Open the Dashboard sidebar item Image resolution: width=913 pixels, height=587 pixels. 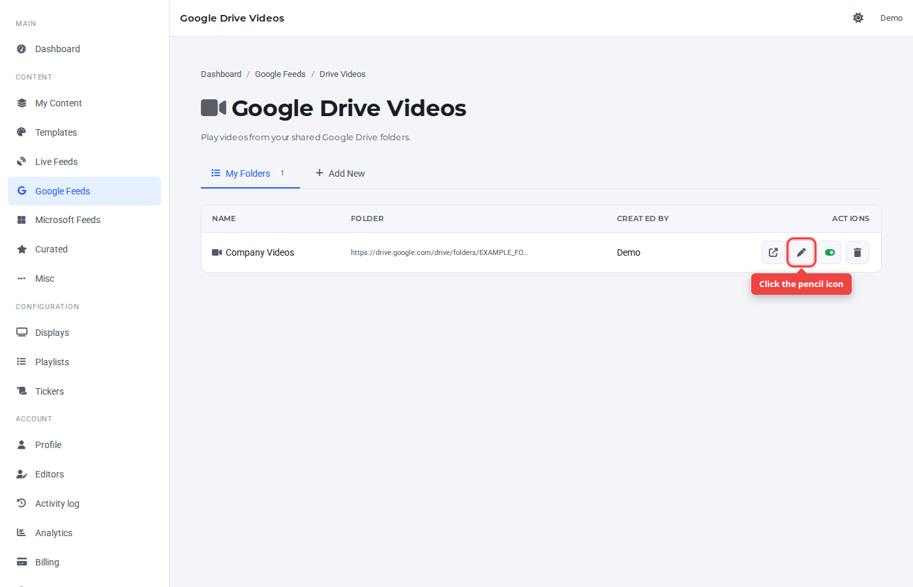click(84, 49)
